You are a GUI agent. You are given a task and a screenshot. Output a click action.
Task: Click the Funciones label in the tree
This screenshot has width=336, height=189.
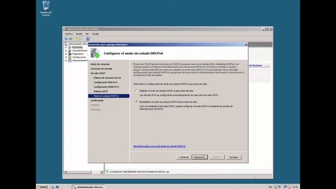click(77, 47)
